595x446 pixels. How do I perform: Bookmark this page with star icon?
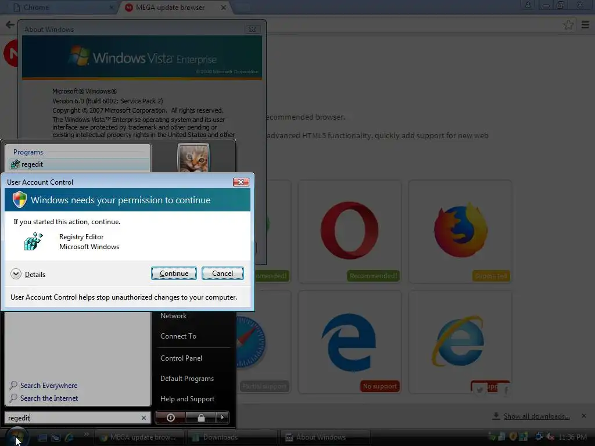click(568, 25)
